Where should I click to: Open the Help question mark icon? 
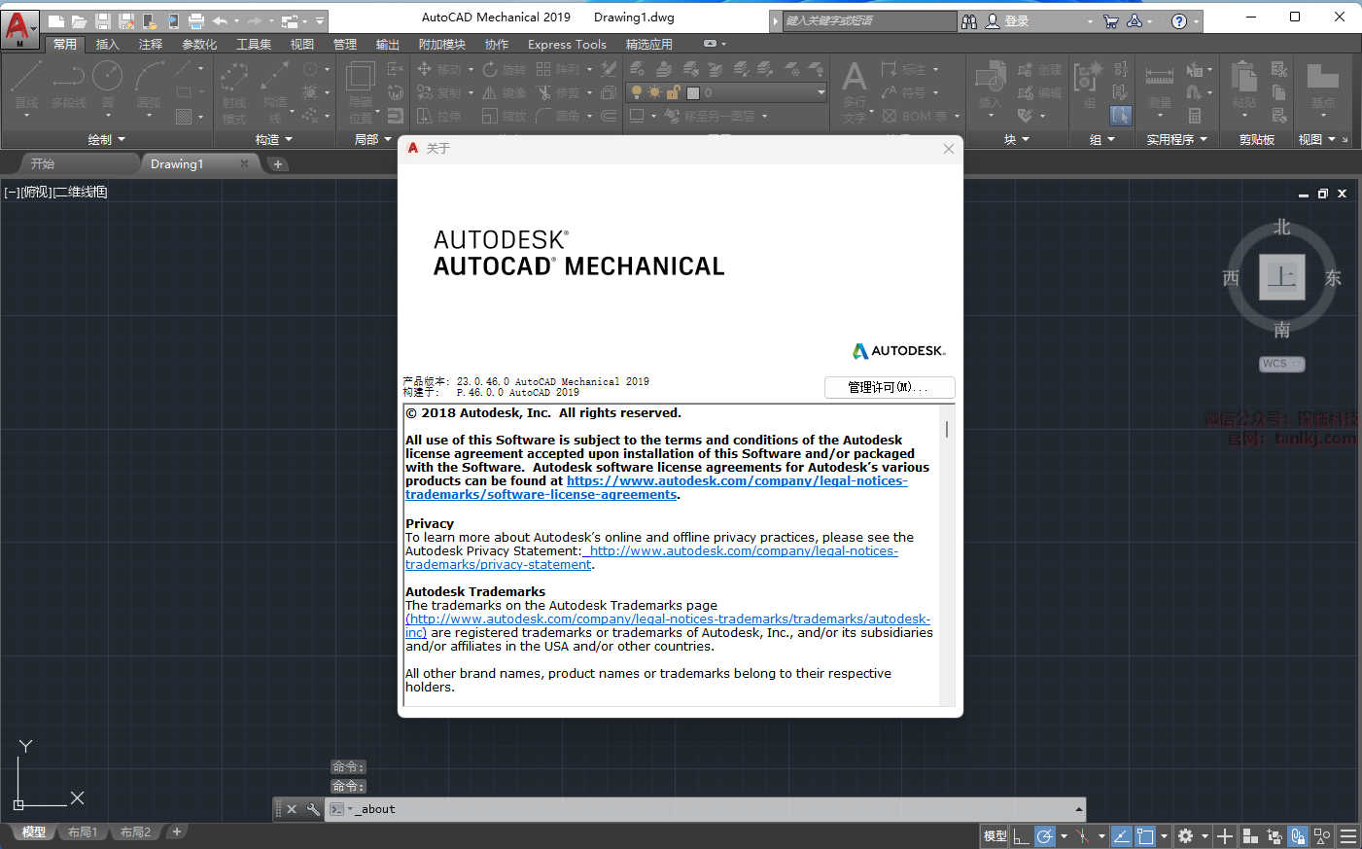coord(1178,20)
